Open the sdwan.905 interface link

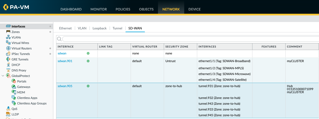[65, 86]
